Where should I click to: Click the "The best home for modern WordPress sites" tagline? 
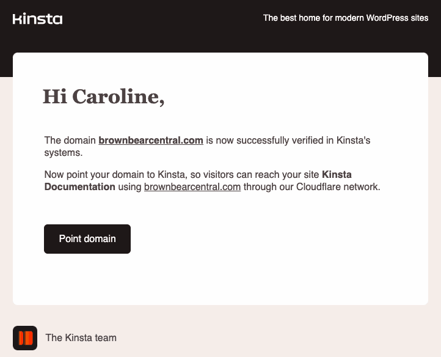pyautogui.click(x=346, y=18)
